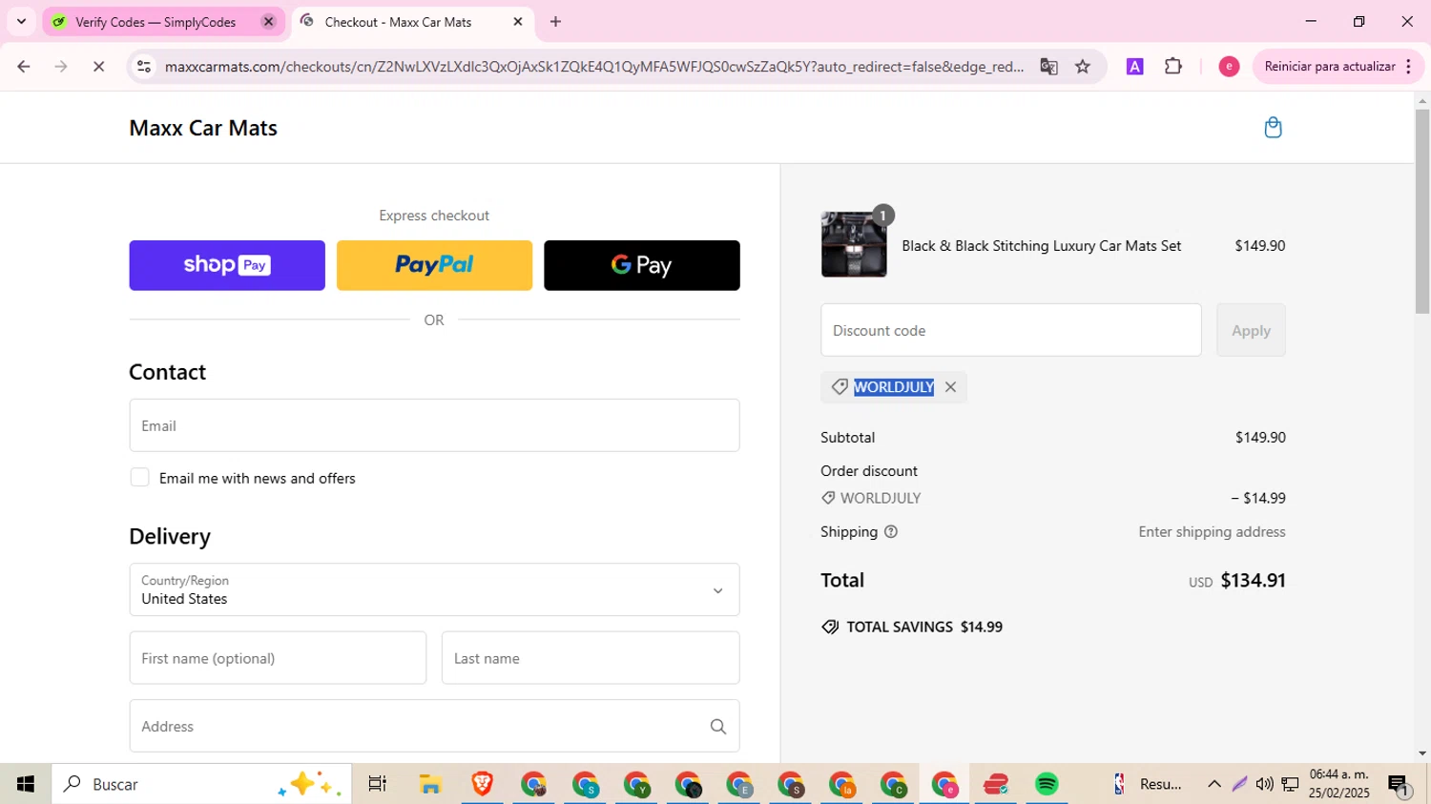Click the $134.91 total amount
Image resolution: width=1431 pixels, height=804 pixels.
click(1253, 580)
